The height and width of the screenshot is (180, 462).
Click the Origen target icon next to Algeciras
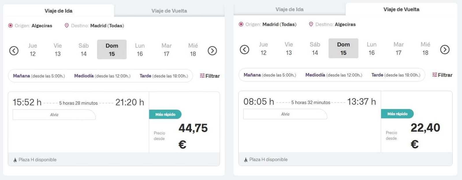pos(10,26)
